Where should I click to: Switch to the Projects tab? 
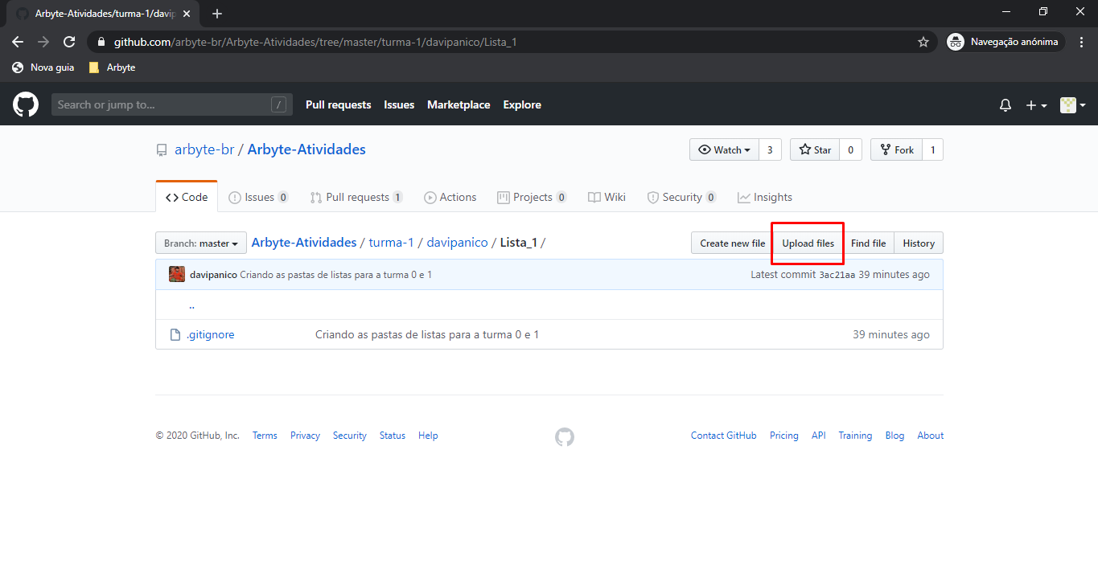[532, 197]
